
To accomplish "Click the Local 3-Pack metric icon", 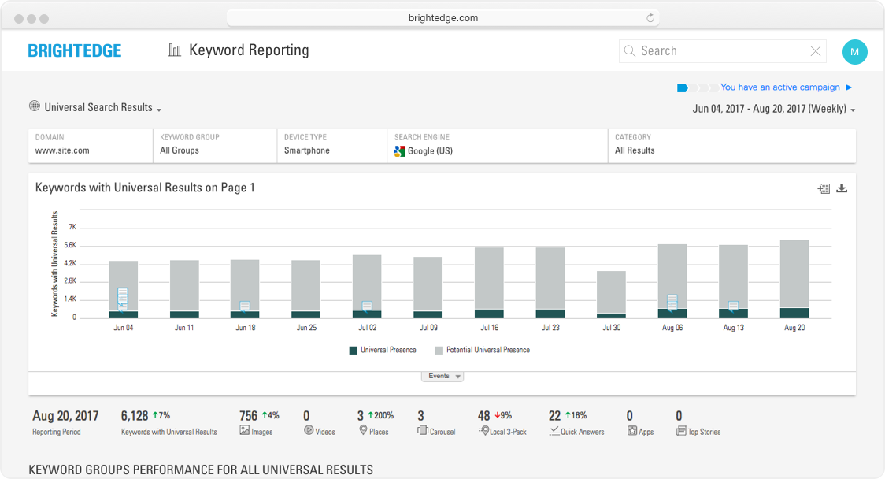I will click(x=483, y=431).
